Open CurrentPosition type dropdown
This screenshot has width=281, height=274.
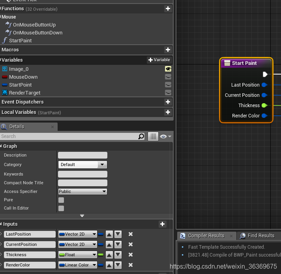point(78,245)
